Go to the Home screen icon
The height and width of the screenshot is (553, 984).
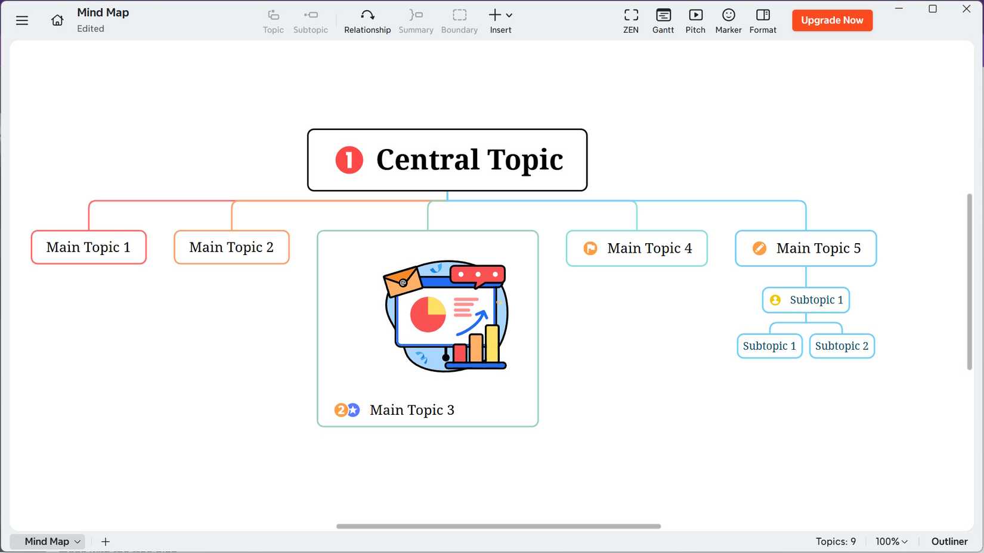(57, 20)
